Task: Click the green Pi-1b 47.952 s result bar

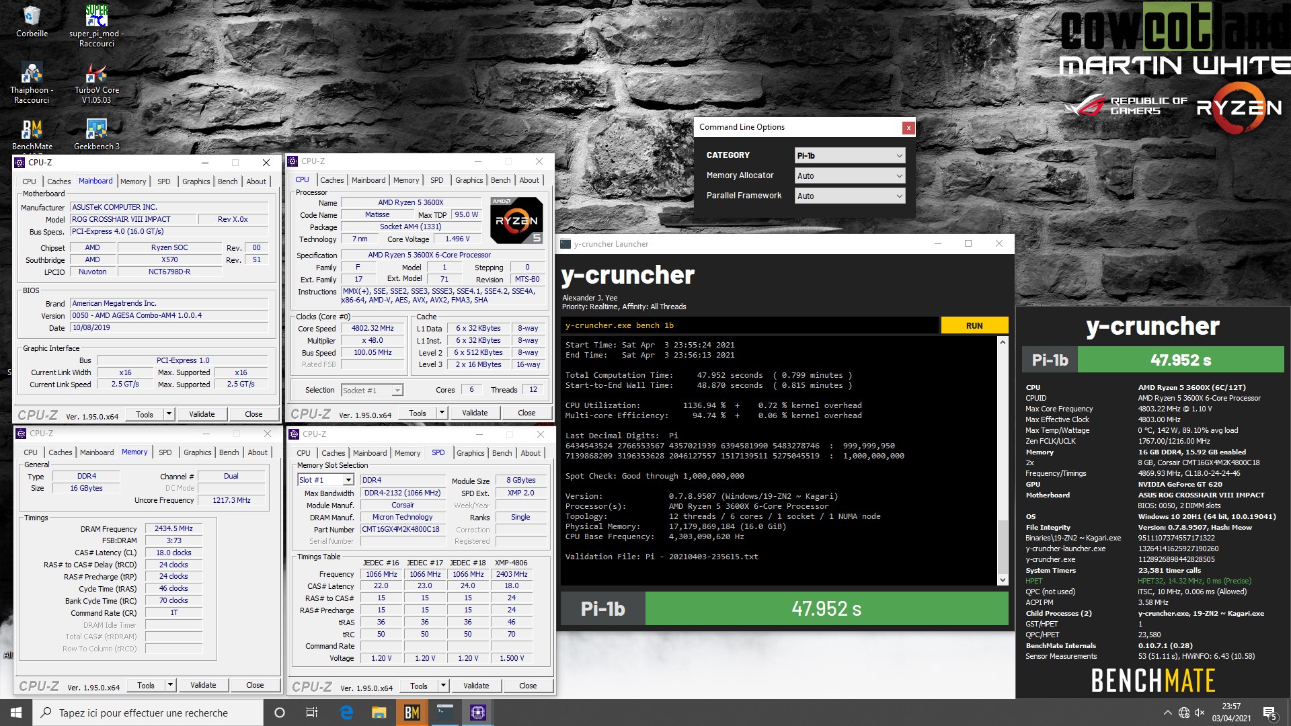Action: coord(826,608)
